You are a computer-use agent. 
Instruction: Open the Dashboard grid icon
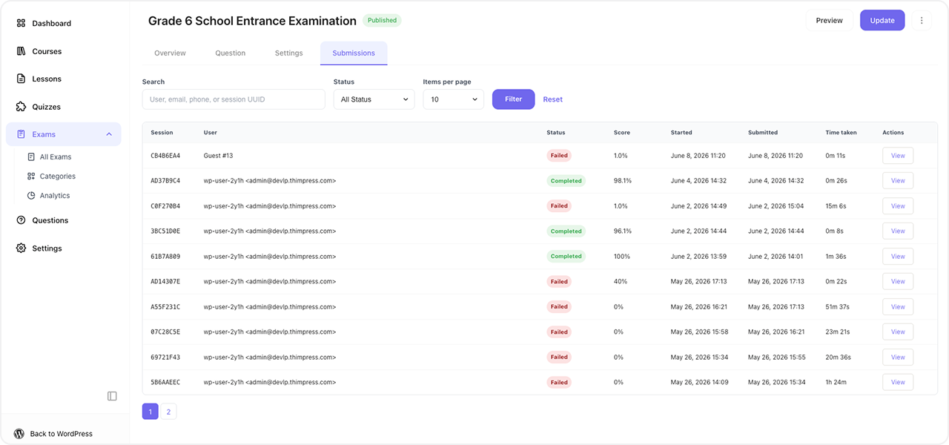[21, 23]
